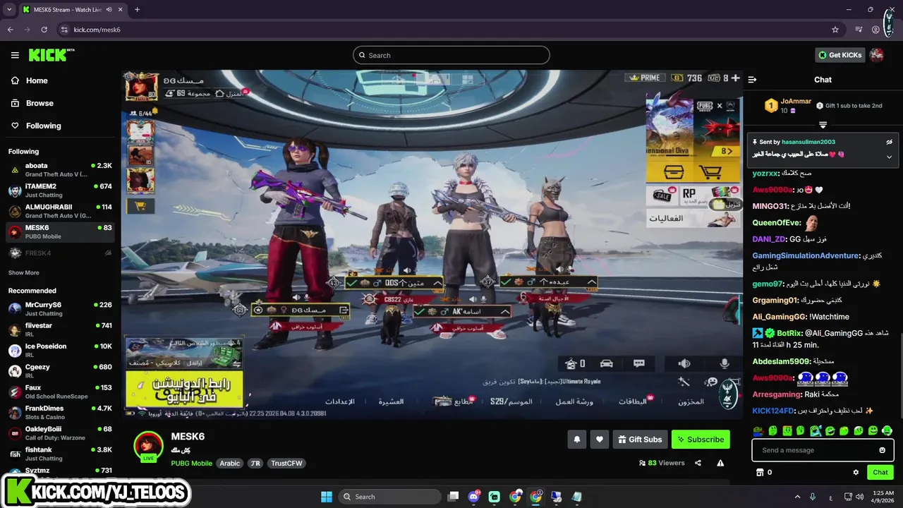
Task: Open ALMUGHRABII channel in Following list
Action: click(x=60, y=211)
